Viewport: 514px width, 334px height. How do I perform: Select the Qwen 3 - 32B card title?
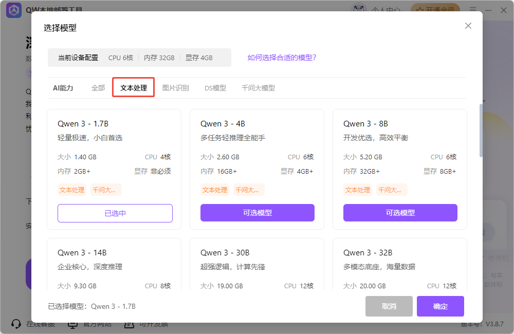[368, 253]
